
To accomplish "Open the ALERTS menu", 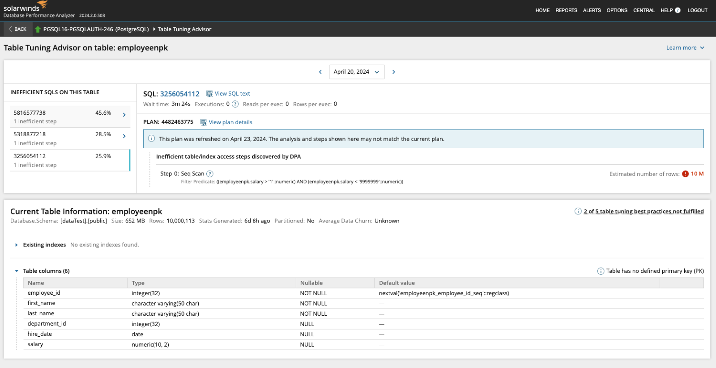I will 592,10.
